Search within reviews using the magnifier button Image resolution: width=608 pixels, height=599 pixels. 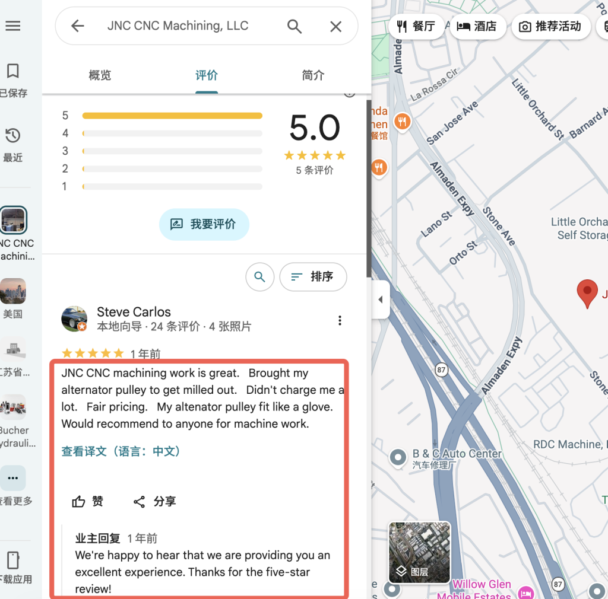pos(260,277)
